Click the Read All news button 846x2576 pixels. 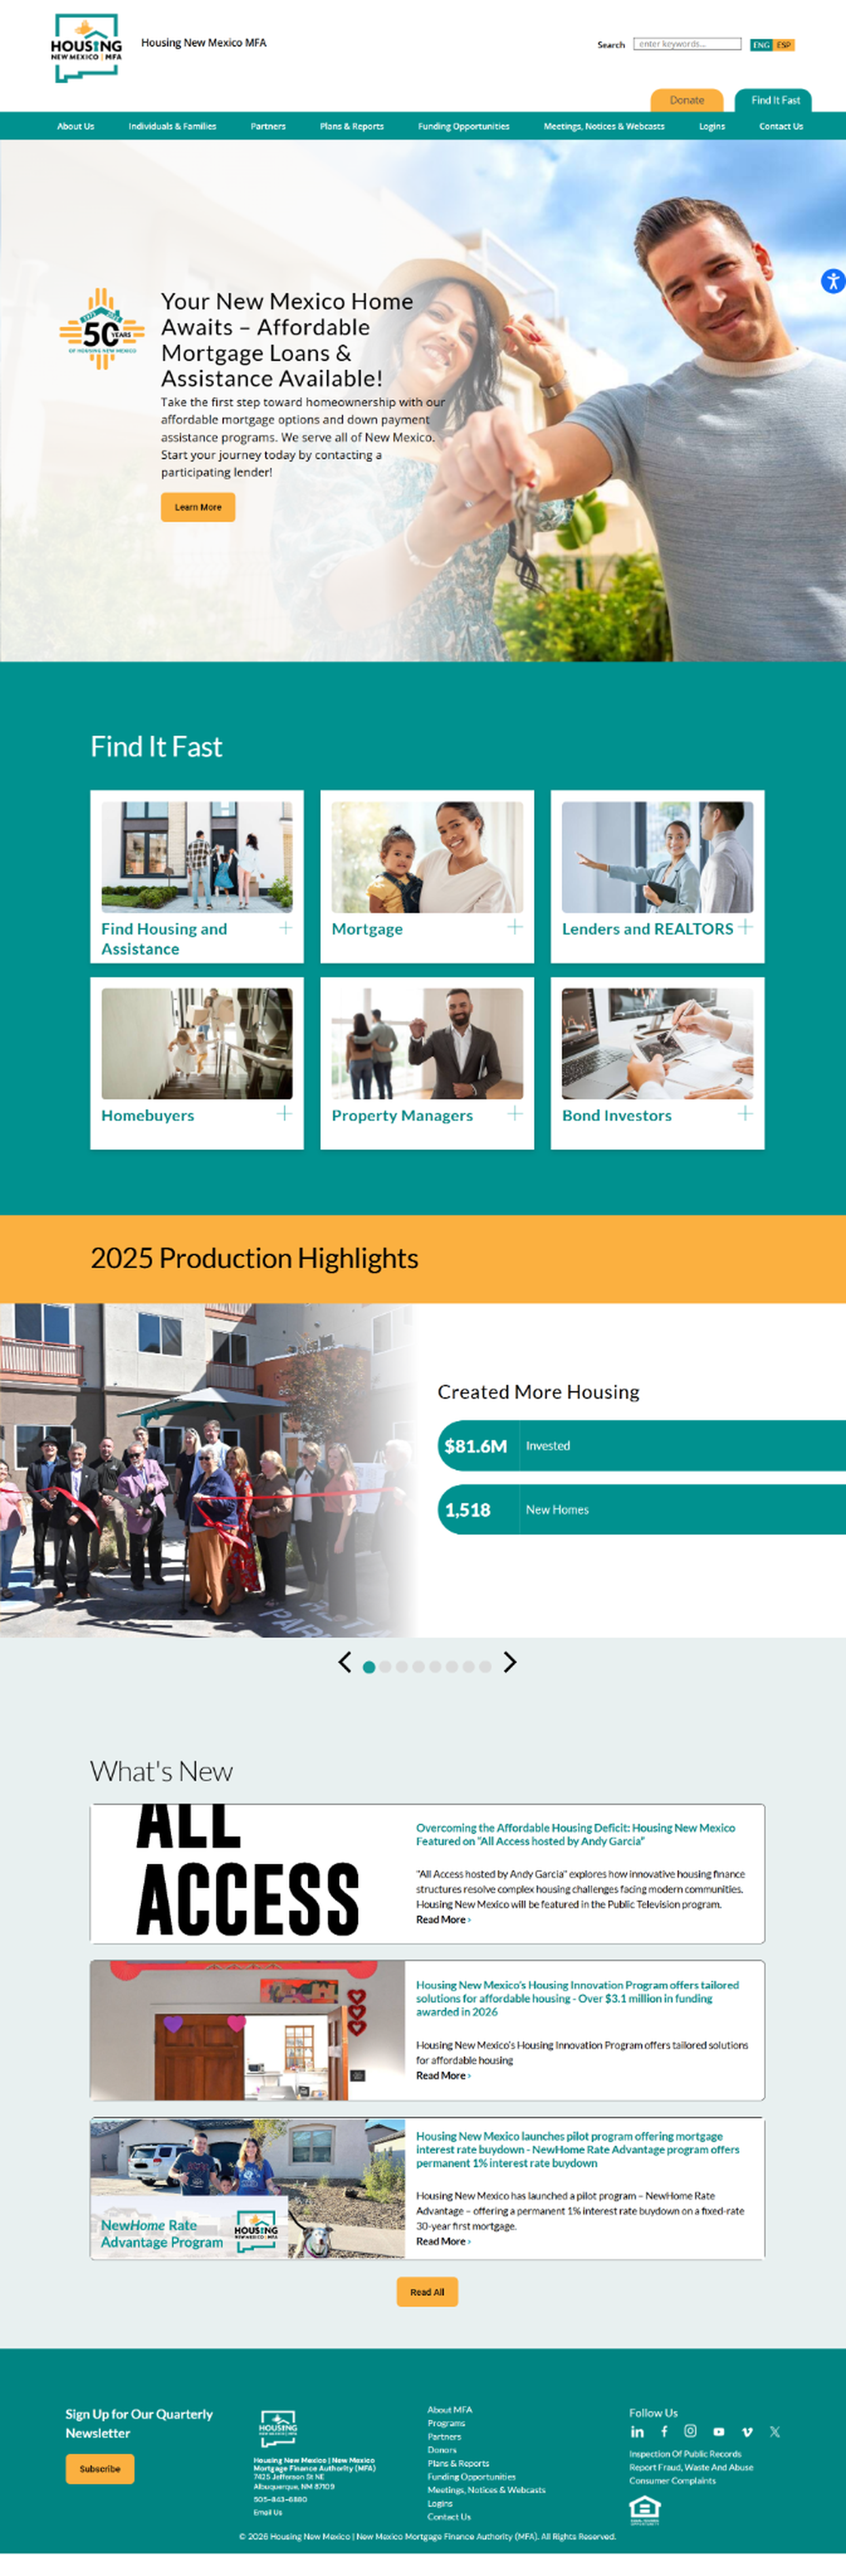tap(427, 2292)
